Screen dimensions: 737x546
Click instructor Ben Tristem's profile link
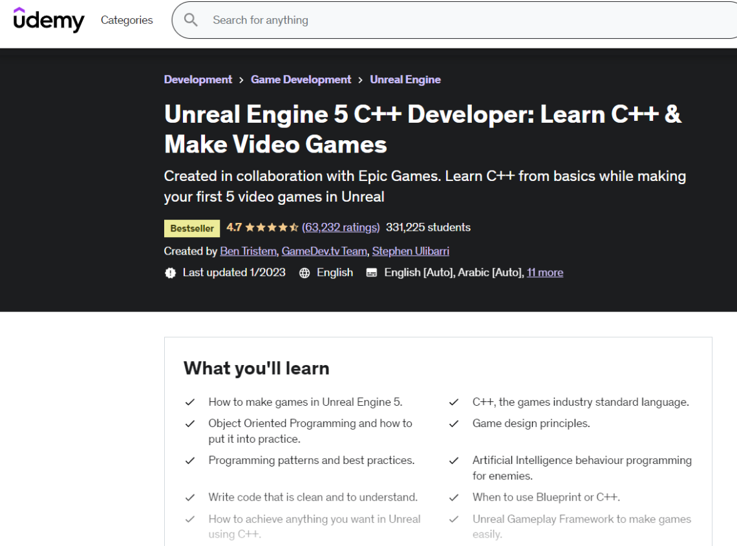pos(248,251)
